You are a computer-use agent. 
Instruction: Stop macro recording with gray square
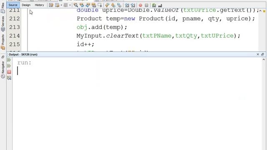tap(146, 5)
